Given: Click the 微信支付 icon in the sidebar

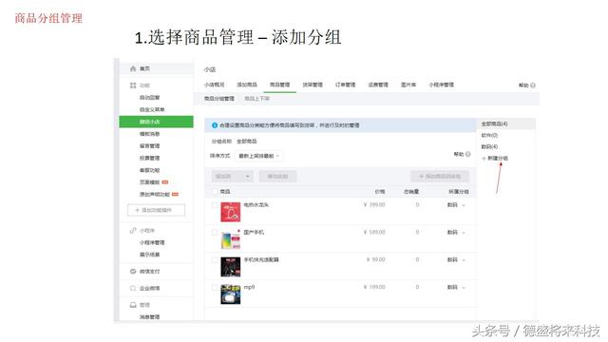Looking at the screenshot, I should (x=133, y=272).
